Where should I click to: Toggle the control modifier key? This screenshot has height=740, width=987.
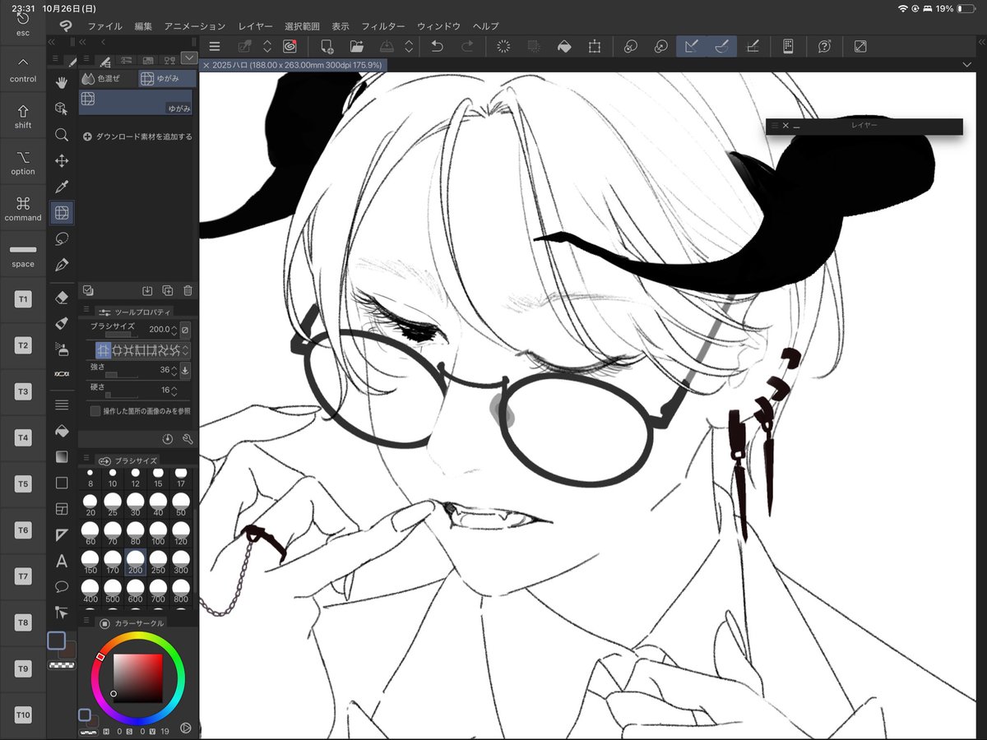click(23, 70)
